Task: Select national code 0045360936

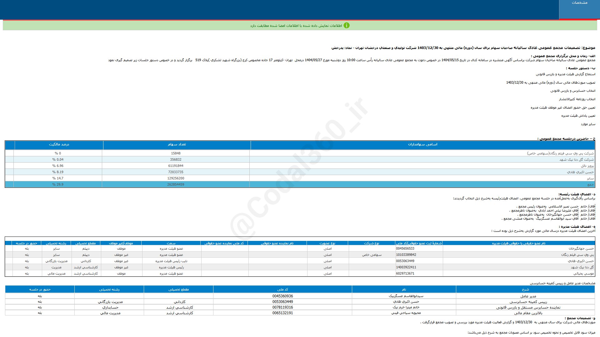Action: pos(282,296)
